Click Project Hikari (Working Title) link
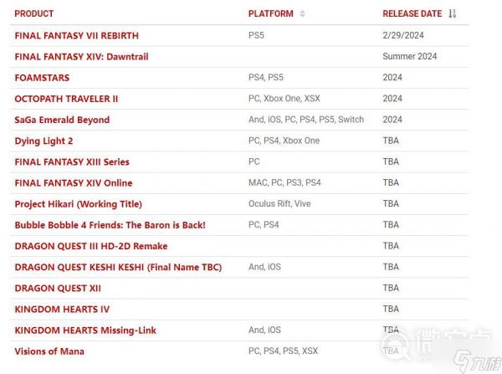Screen dimensions: 502x374 (x=78, y=204)
